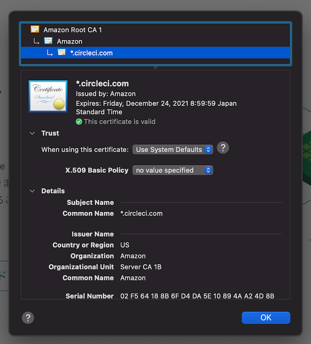The height and width of the screenshot is (344, 311).
Task: Select the Amazon Root CA 1 row
Action: pos(155,29)
